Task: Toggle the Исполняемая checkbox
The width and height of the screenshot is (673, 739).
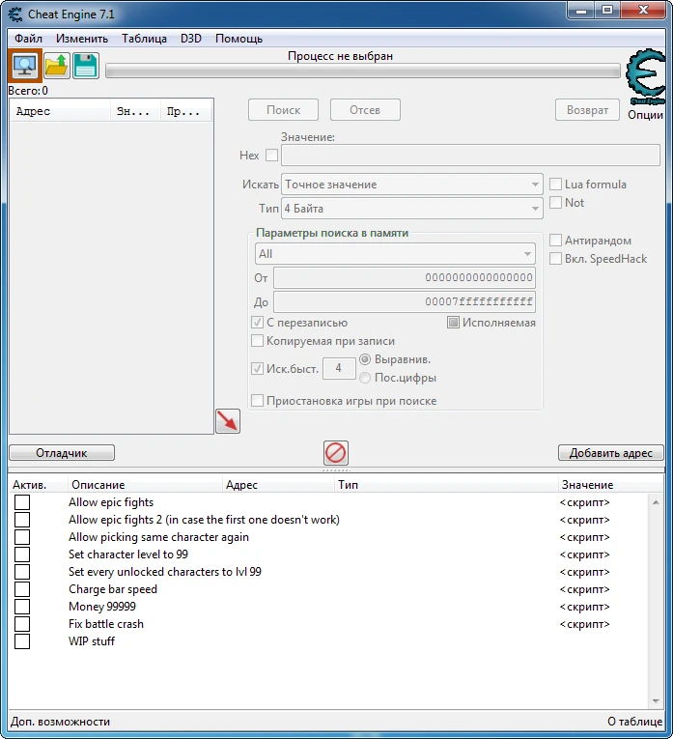Action: pos(453,323)
